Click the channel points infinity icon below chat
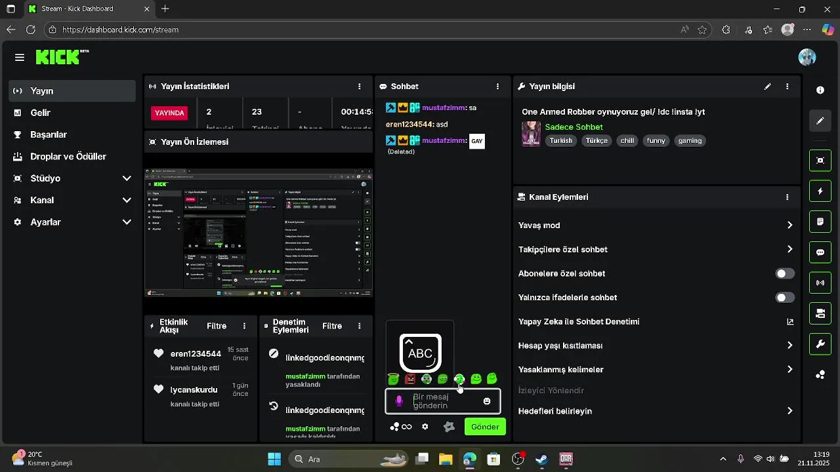The height and width of the screenshot is (472, 840). click(401, 427)
